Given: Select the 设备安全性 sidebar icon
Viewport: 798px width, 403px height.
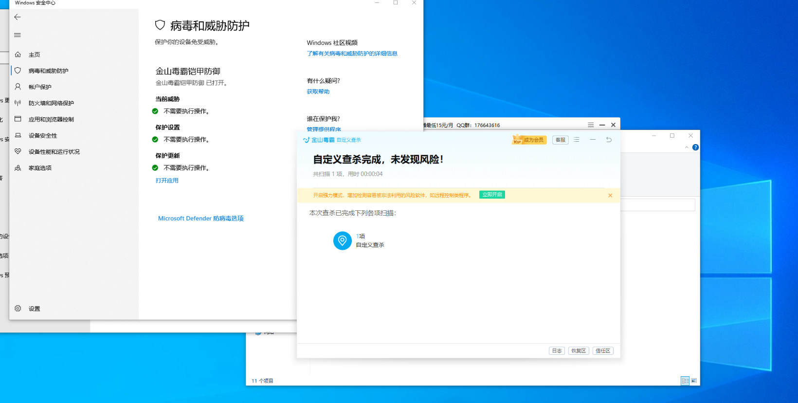Looking at the screenshot, I should click(18, 135).
